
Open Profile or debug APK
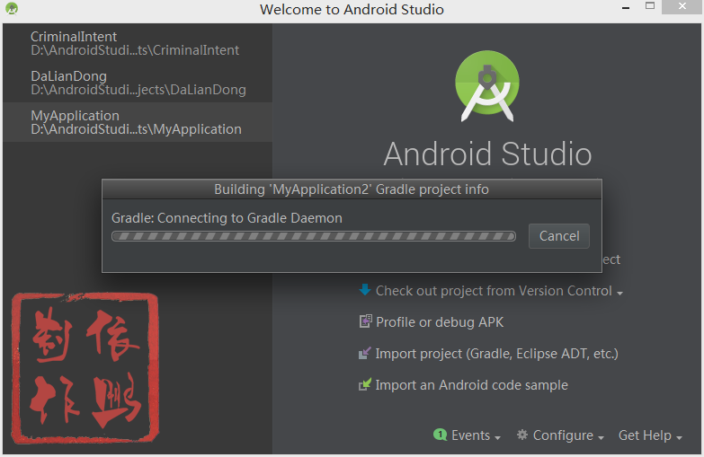pyautogui.click(x=440, y=322)
